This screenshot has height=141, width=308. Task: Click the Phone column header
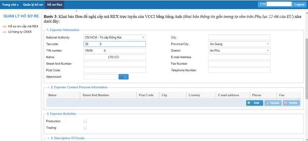point(263,95)
